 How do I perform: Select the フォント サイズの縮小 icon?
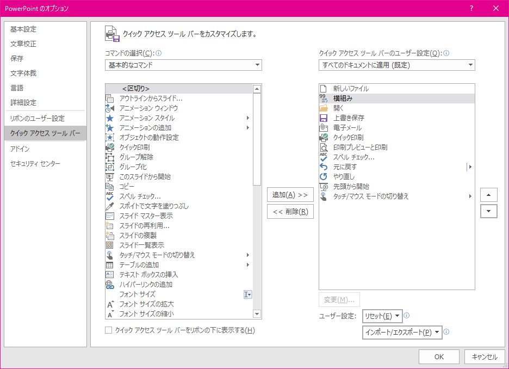click(110, 314)
